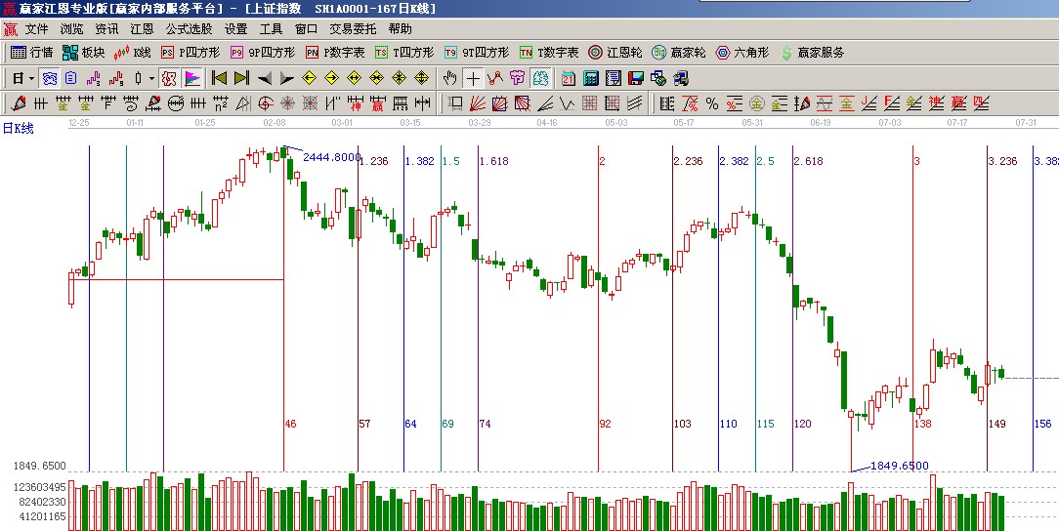Click the 赢家服务 button
Image resolution: width=1059 pixels, height=531 pixels.
point(812,53)
